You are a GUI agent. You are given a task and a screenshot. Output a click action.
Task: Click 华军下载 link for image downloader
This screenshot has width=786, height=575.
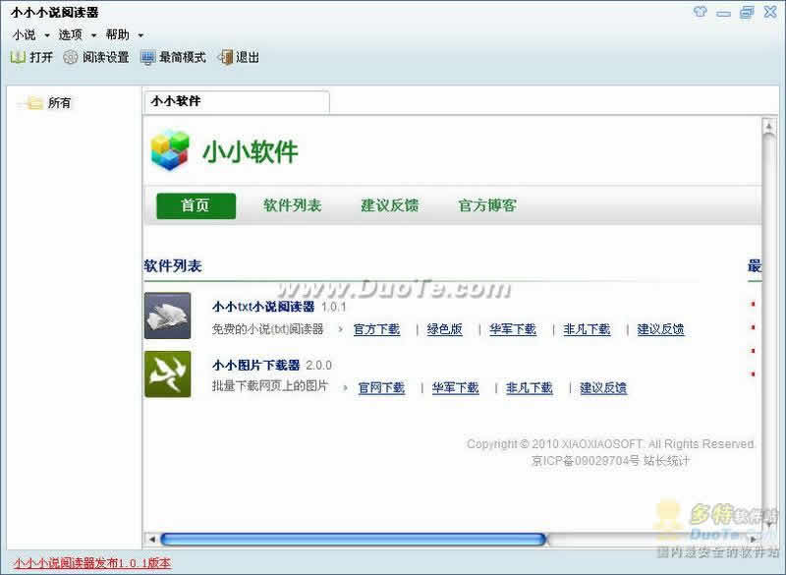[455, 388]
